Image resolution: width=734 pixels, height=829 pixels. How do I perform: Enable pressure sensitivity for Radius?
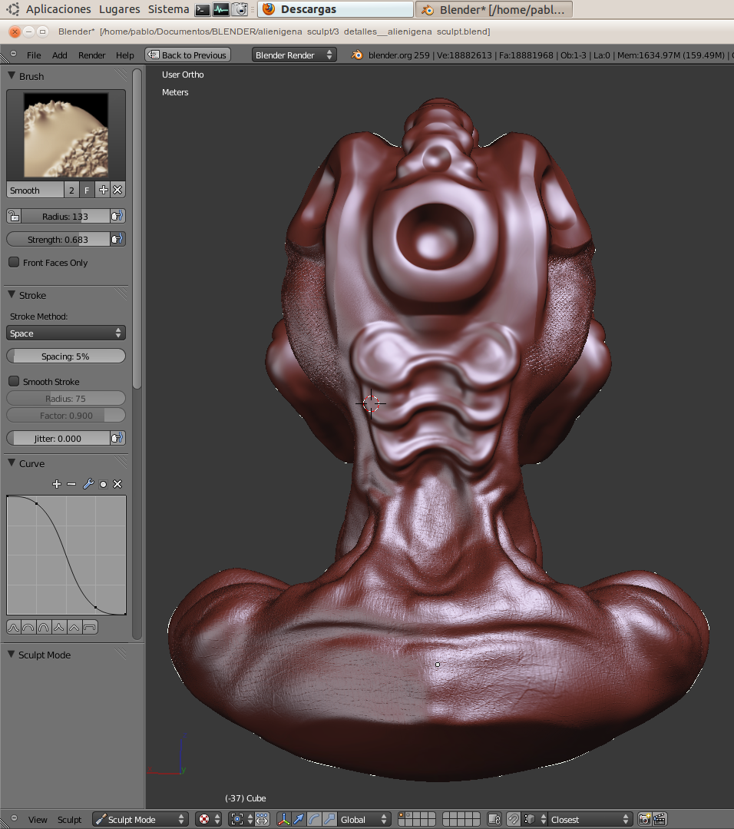pyautogui.click(x=117, y=216)
